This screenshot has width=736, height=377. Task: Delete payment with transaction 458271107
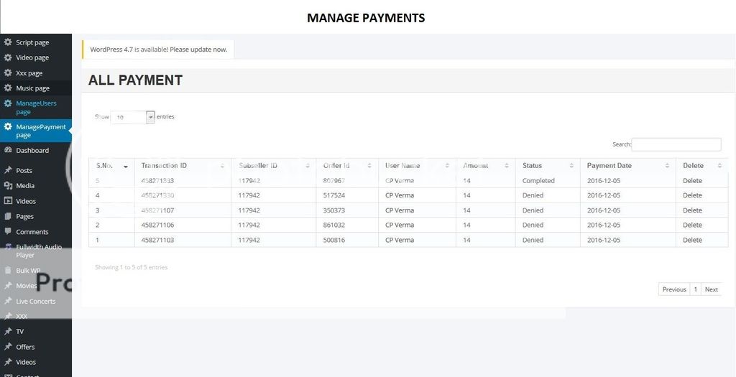click(x=692, y=210)
